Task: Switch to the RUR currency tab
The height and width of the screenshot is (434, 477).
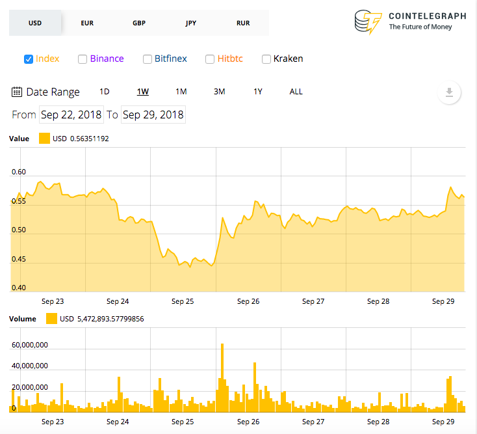Action: pos(243,23)
